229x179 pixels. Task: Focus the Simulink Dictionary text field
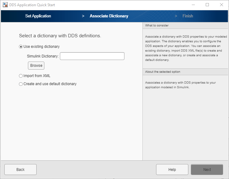pos(92,56)
